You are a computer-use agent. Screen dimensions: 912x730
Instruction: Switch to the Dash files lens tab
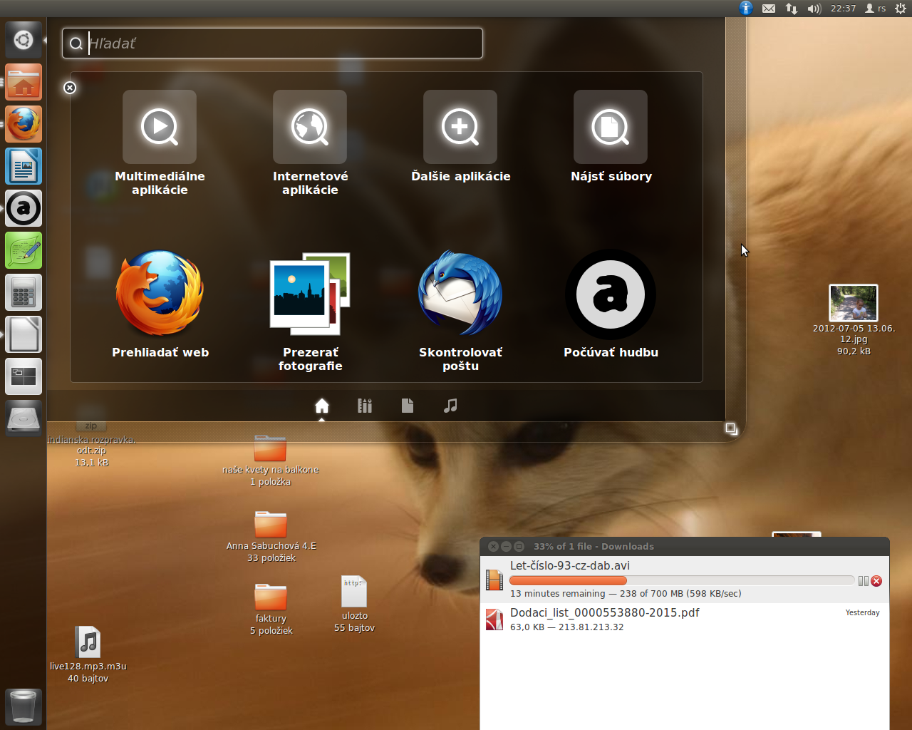tap(408, 406)
